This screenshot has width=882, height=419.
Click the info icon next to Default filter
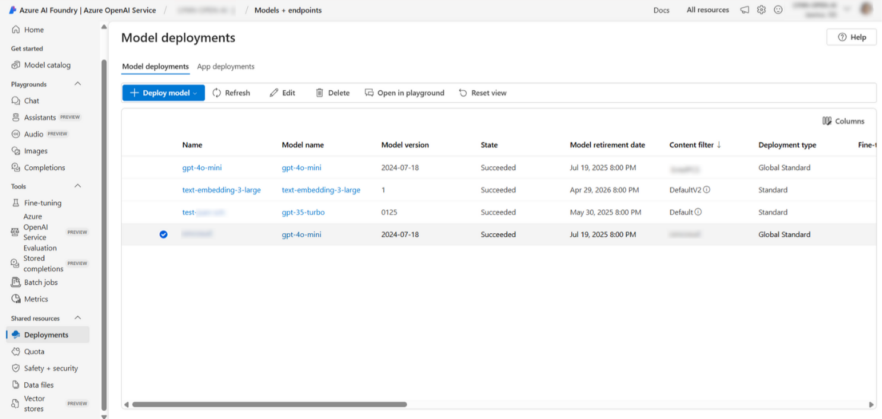(698, 212)
